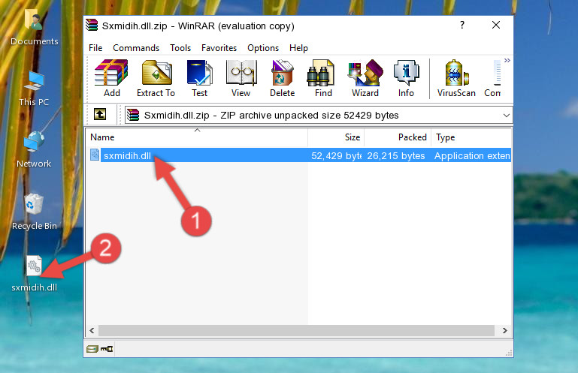Click the horizontal scrollbar thumb

(x=296, y=330)
